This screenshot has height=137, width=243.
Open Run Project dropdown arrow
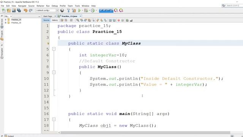coord(82,10)
